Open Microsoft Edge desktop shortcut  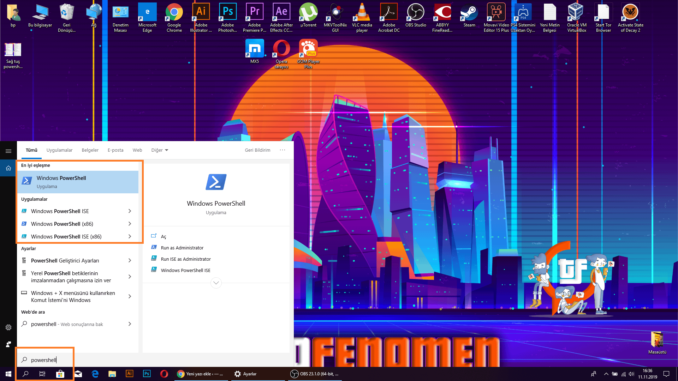(x=147, y=18)
